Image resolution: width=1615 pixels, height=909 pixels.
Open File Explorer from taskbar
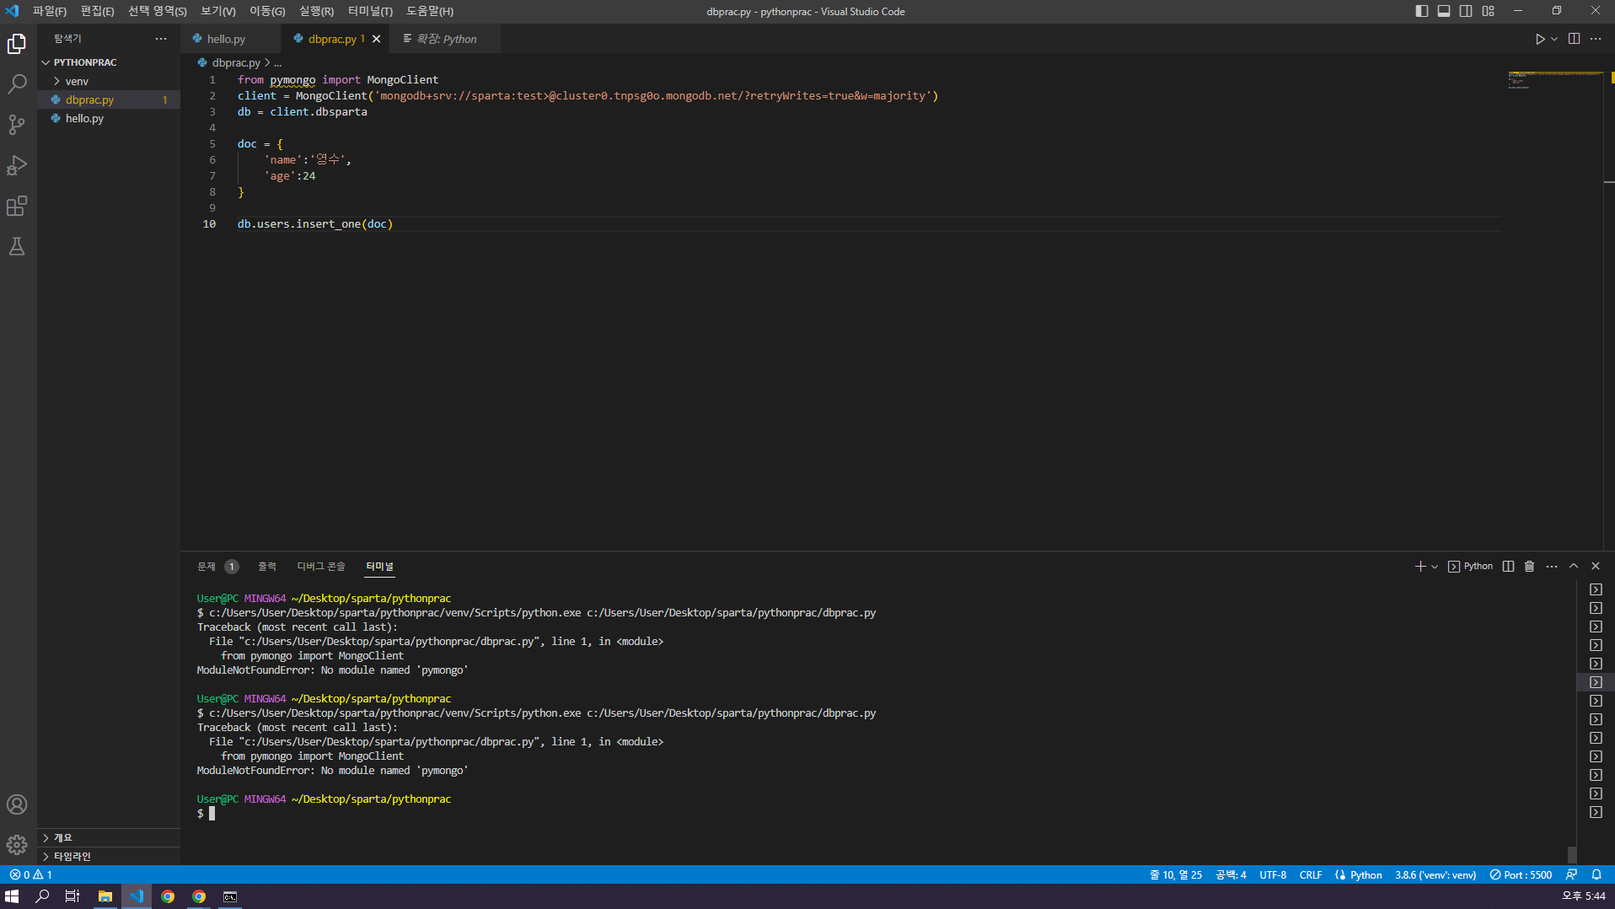click(x=105, y=896)
